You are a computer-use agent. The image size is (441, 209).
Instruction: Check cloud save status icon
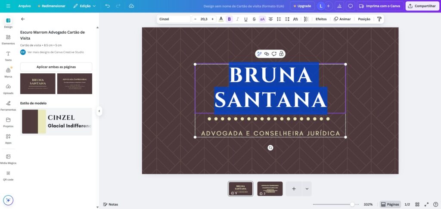[x=131, y=6]
